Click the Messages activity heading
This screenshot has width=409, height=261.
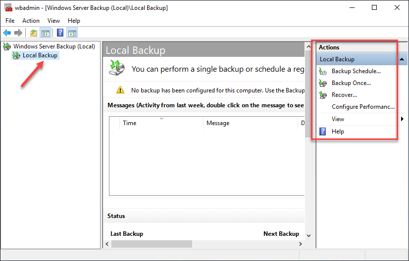205,105
